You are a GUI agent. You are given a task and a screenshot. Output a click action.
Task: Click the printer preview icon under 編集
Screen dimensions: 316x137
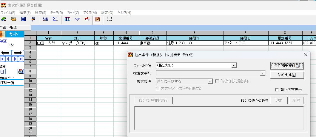click(x=20, y=71)
